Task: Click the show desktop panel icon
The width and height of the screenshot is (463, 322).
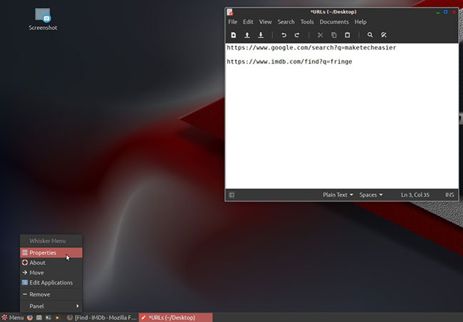Action: click(x=48, y=318)
